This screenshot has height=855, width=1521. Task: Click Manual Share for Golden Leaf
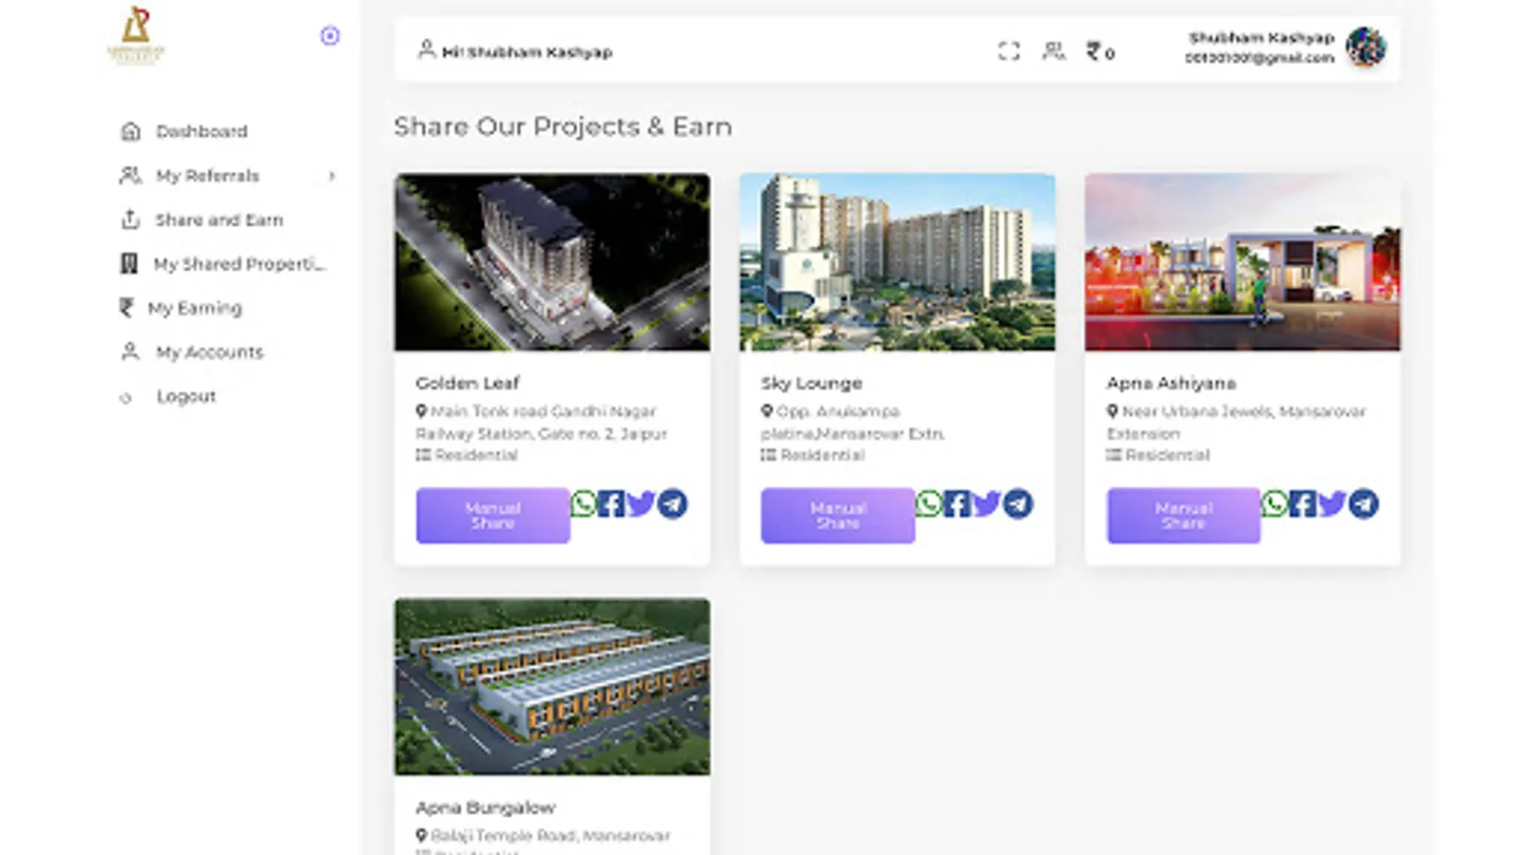493,516
